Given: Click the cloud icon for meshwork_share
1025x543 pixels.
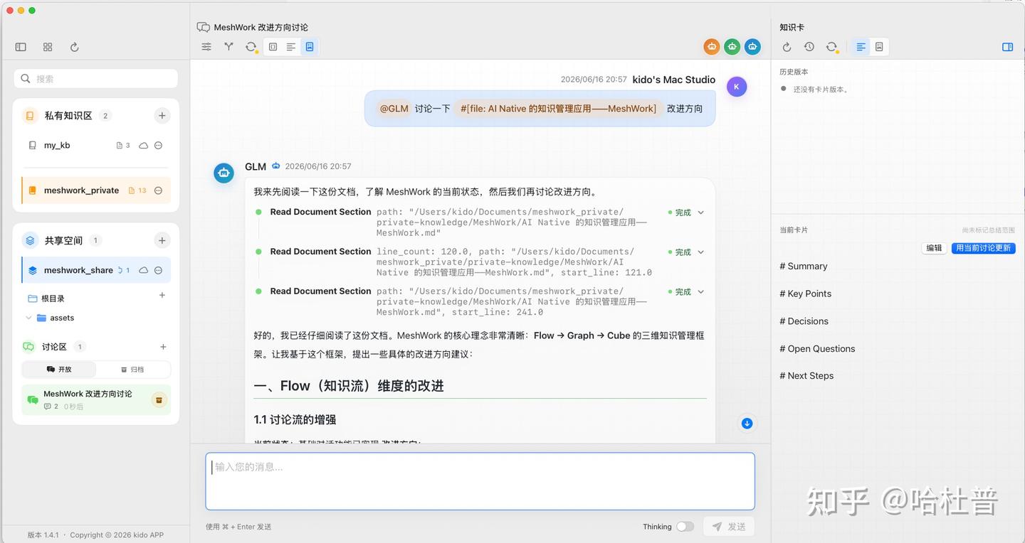Looking at the screenshot, I should 144,270.
